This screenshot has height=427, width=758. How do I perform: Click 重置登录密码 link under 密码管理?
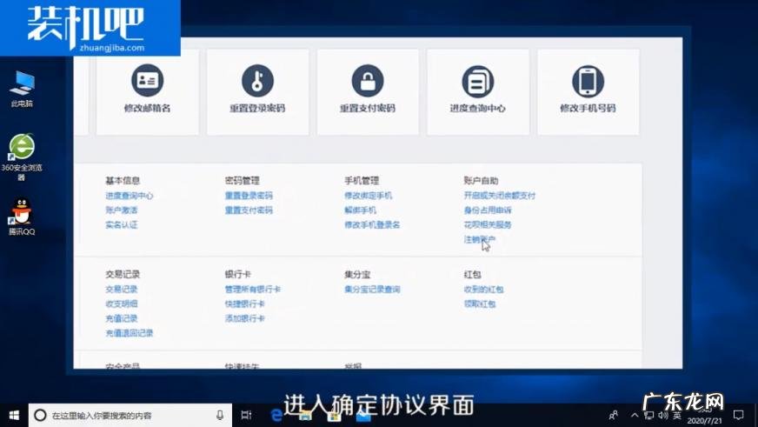pos(249,196)
